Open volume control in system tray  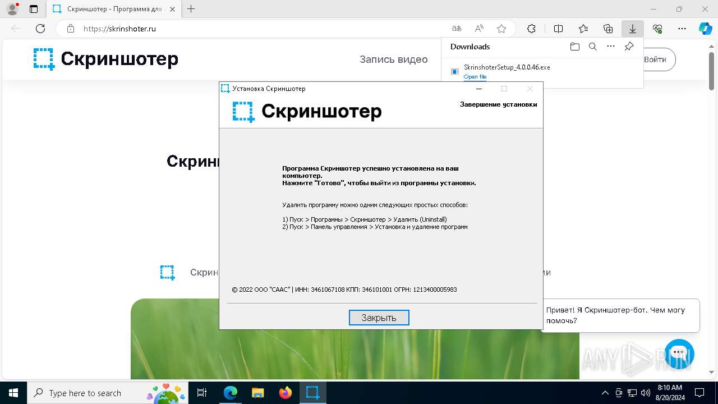click(x=645, y=393)
